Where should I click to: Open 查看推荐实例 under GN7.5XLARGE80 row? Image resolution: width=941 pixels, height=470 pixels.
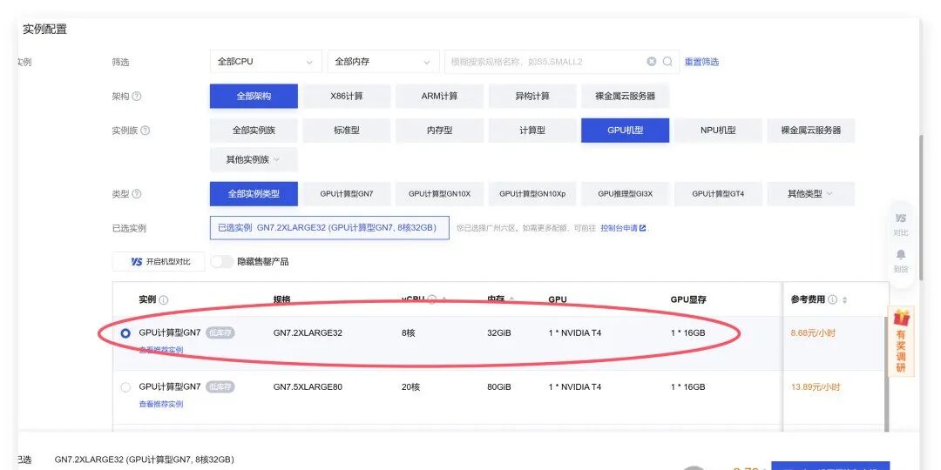[x=161, y=404]
